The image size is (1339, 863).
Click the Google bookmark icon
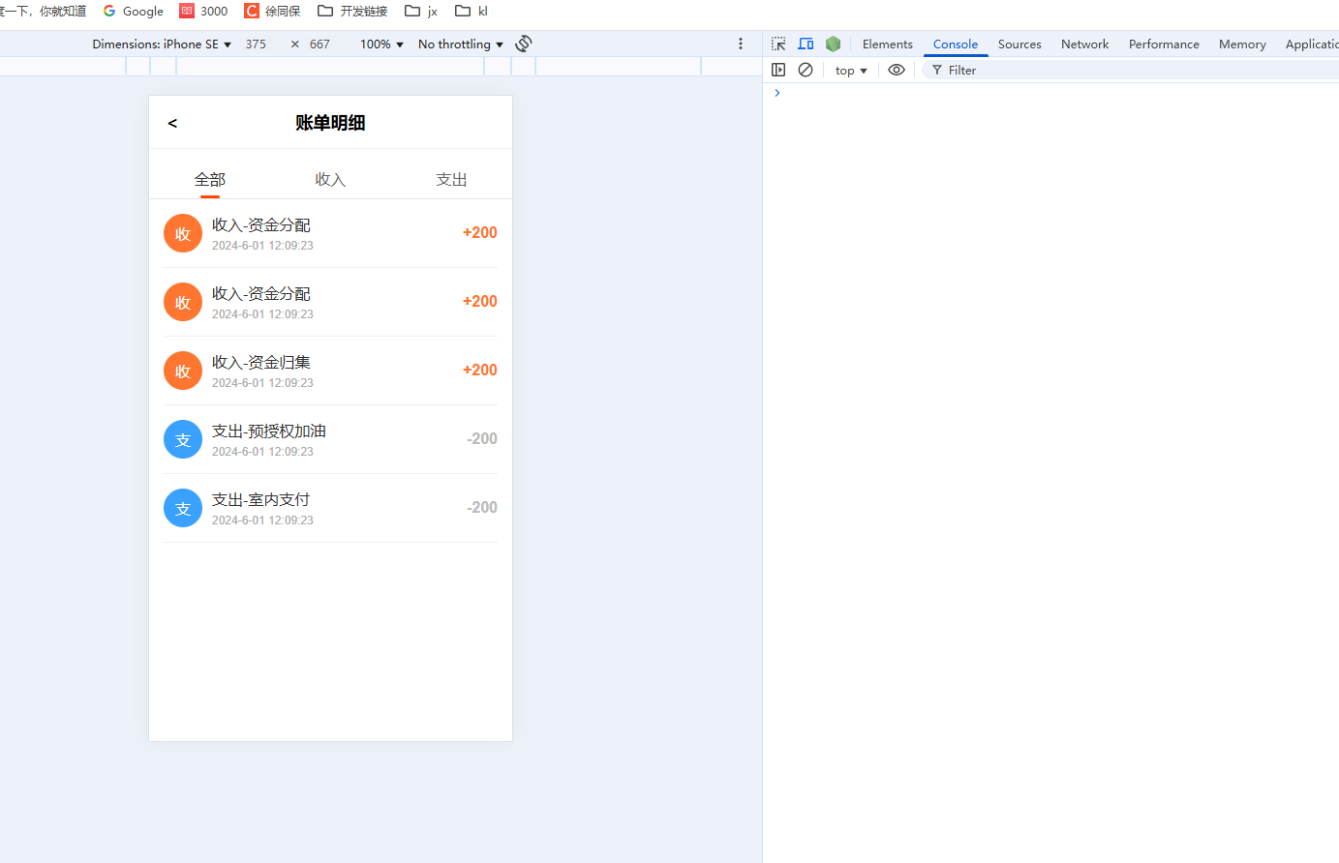click(109, 11)
